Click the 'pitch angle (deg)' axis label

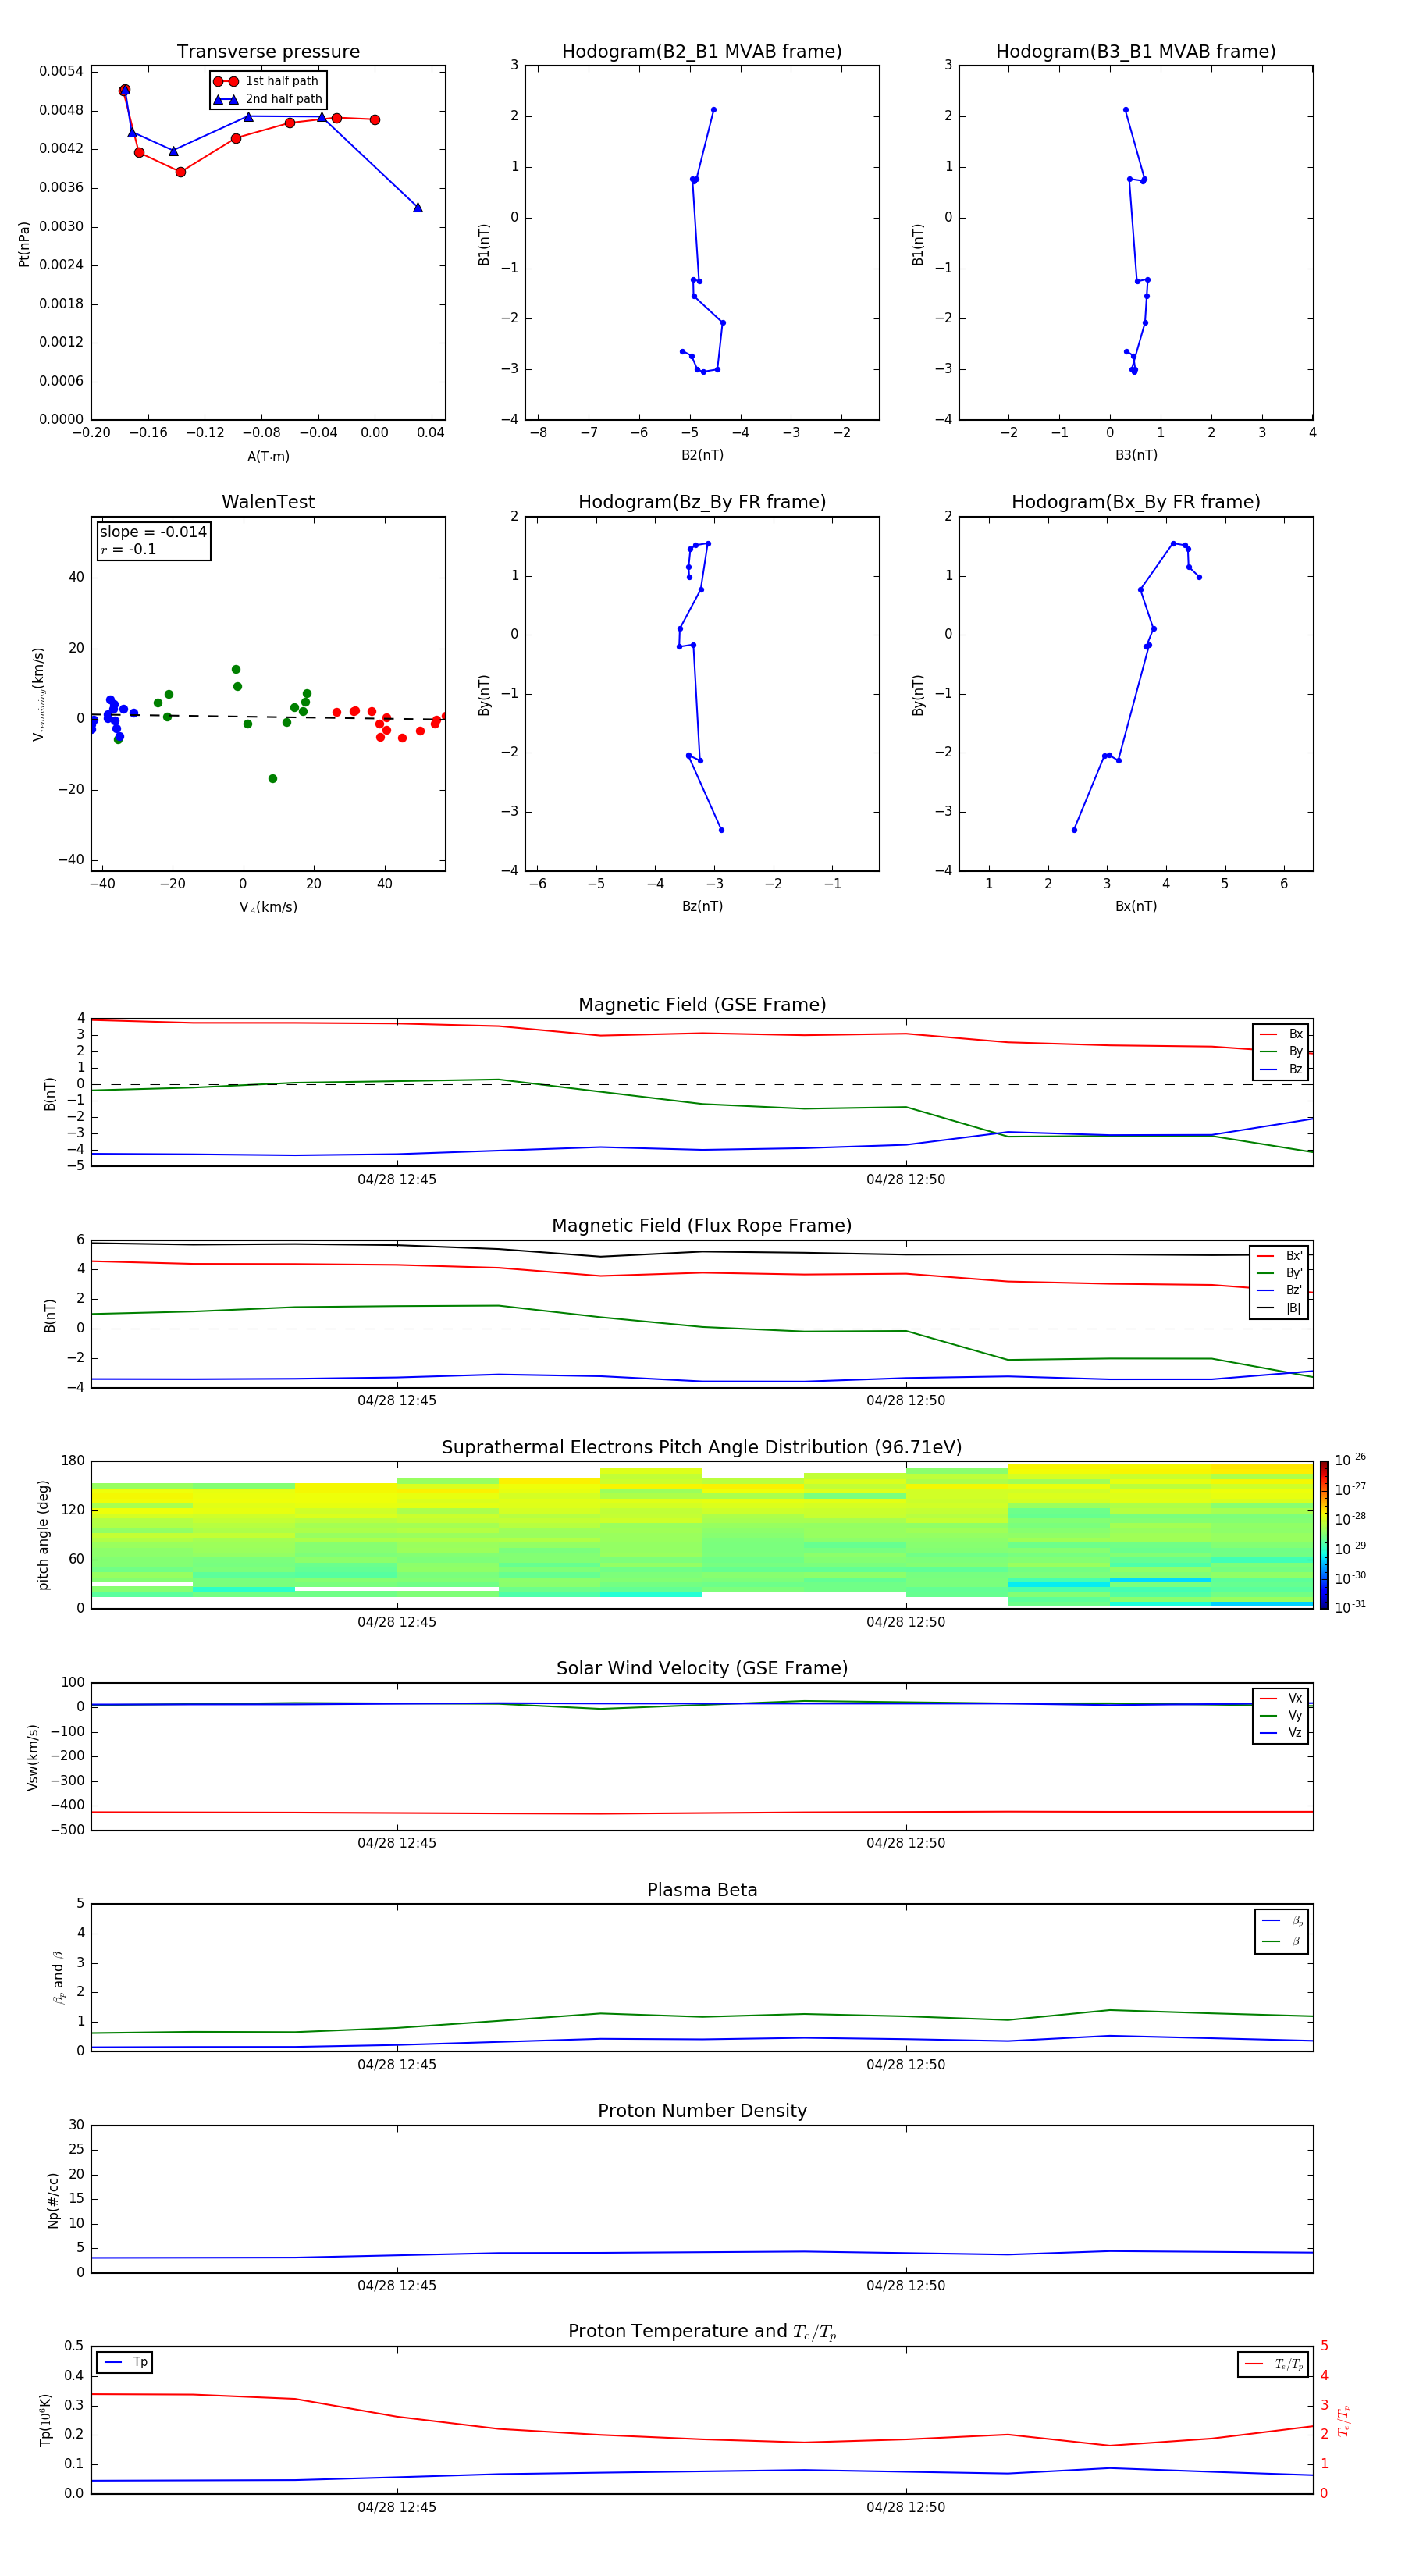pyautogui.click(x=43, y=1535)
